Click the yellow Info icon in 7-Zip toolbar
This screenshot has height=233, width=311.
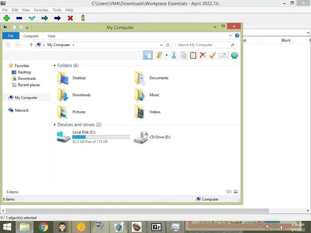83,18
